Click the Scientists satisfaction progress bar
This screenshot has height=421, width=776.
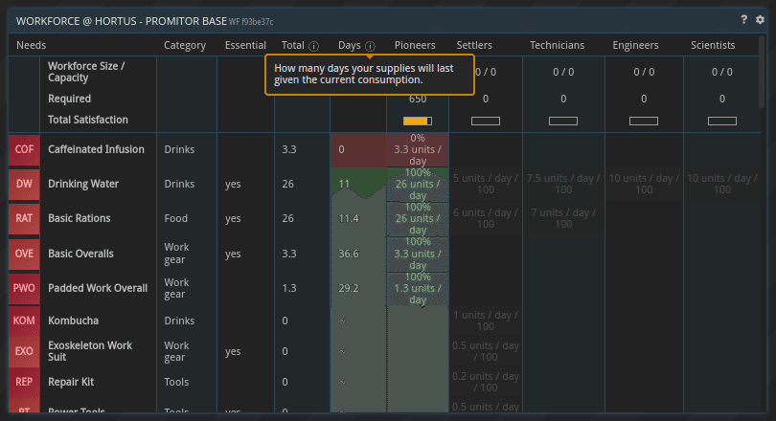coord(722,122)
